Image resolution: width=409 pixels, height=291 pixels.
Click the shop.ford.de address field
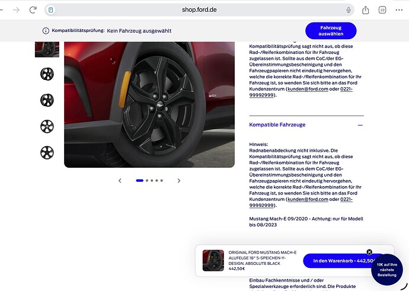(199, 10)
